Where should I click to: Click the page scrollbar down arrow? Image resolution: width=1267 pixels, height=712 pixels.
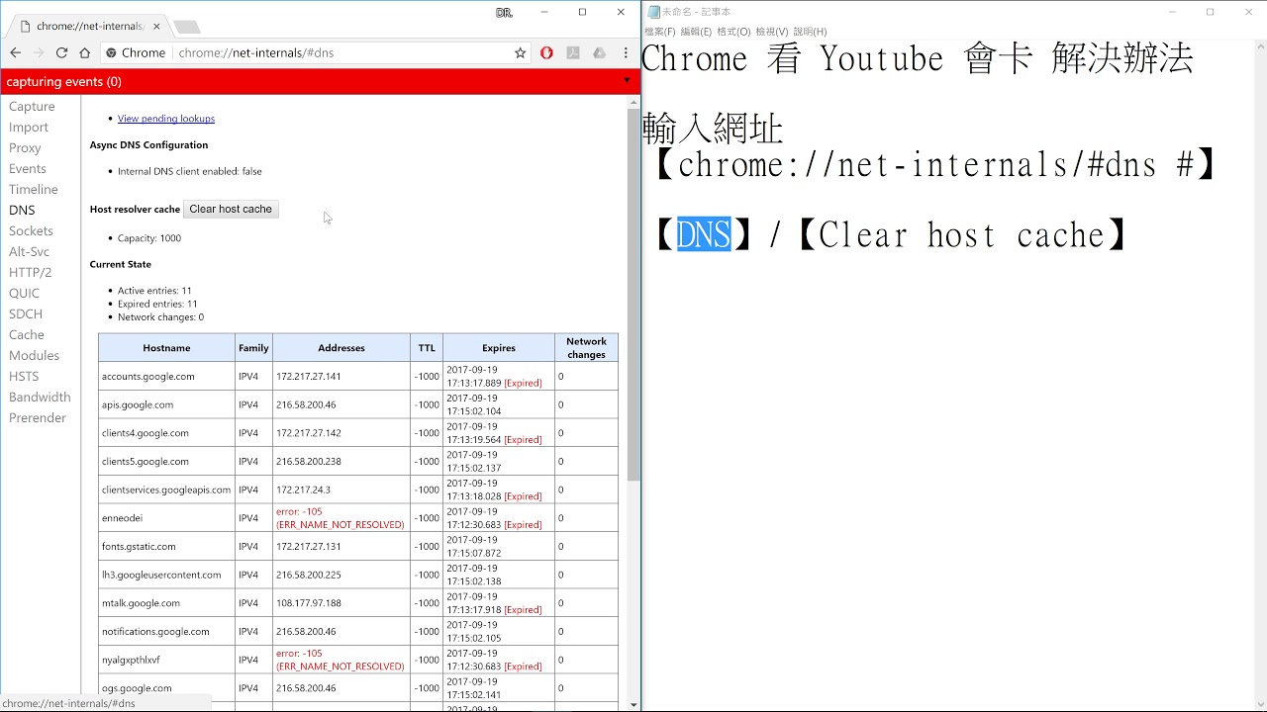coord(633,705)
